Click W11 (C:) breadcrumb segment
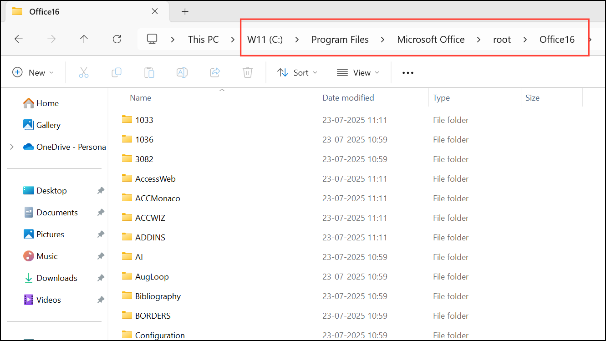 coord(265,40)
